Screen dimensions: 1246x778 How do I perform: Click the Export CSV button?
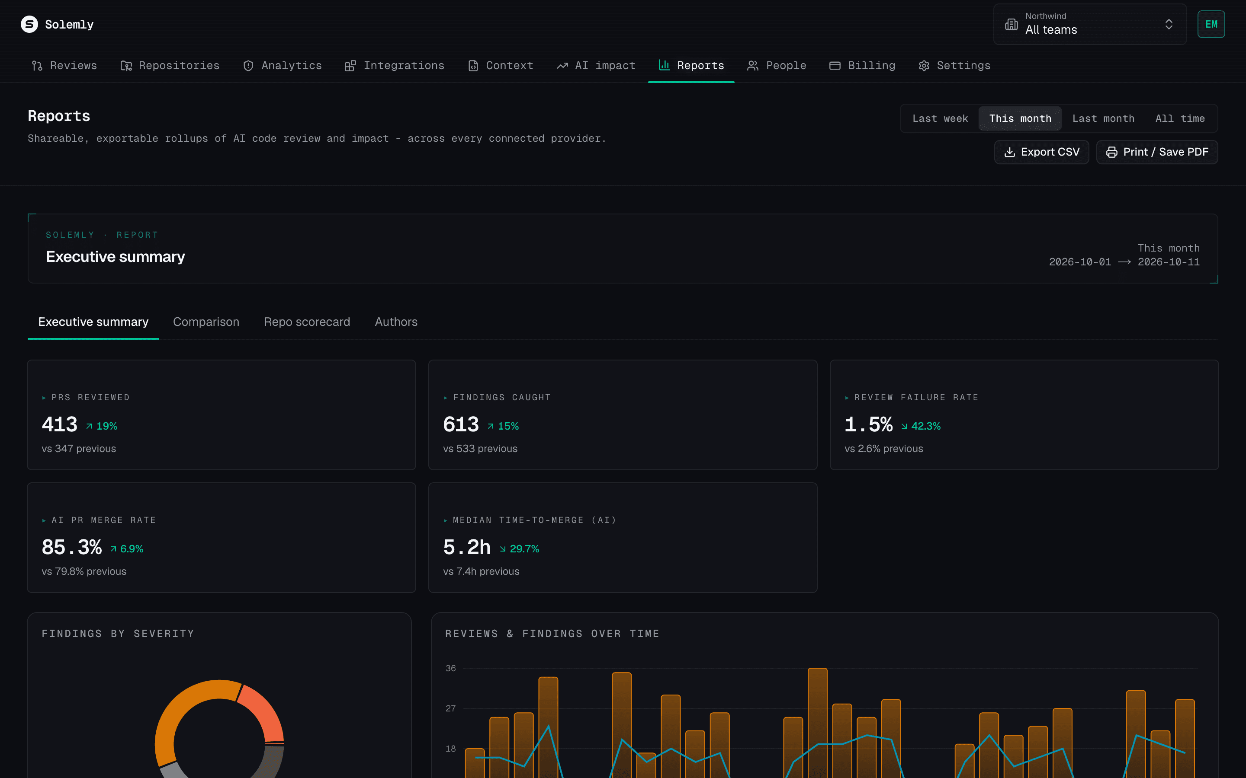pos(1041,152)
